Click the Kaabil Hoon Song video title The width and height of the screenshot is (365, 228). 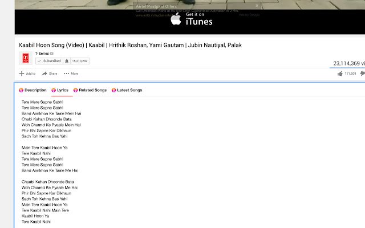pyautogui.click(x=130, y=45)
